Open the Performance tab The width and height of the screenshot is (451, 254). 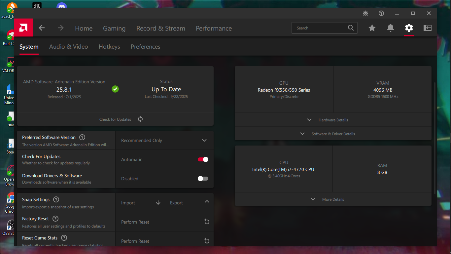point(214,28)
